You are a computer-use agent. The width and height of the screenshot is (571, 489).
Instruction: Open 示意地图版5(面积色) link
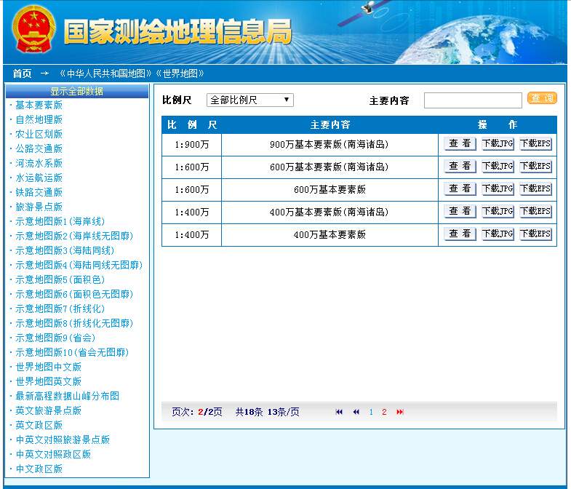[x=60, y=280]
